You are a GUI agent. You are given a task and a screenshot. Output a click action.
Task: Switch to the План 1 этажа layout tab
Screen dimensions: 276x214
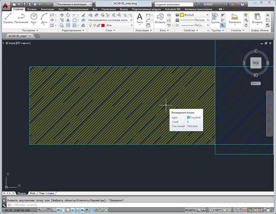[47, 193]
